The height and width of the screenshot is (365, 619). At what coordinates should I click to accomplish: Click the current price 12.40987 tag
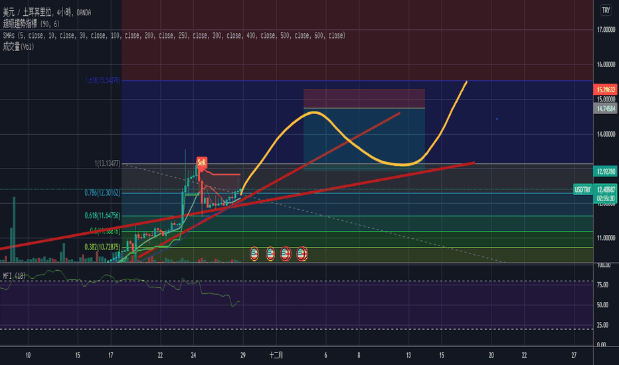click(606, 190)
